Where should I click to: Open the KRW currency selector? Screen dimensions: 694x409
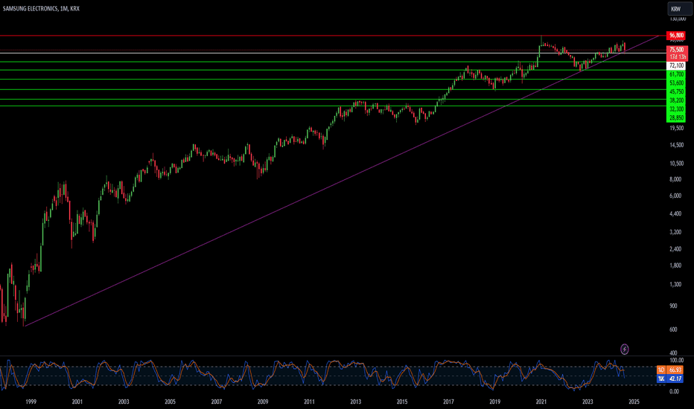pyautogui.click(x=679, y=9)
